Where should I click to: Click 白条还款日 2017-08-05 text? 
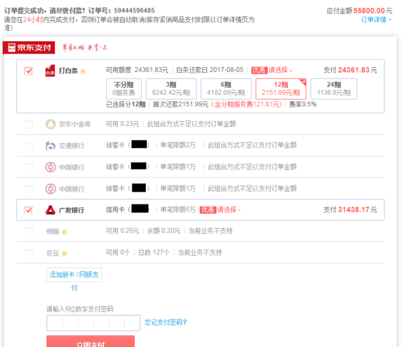tap(210, 70)
